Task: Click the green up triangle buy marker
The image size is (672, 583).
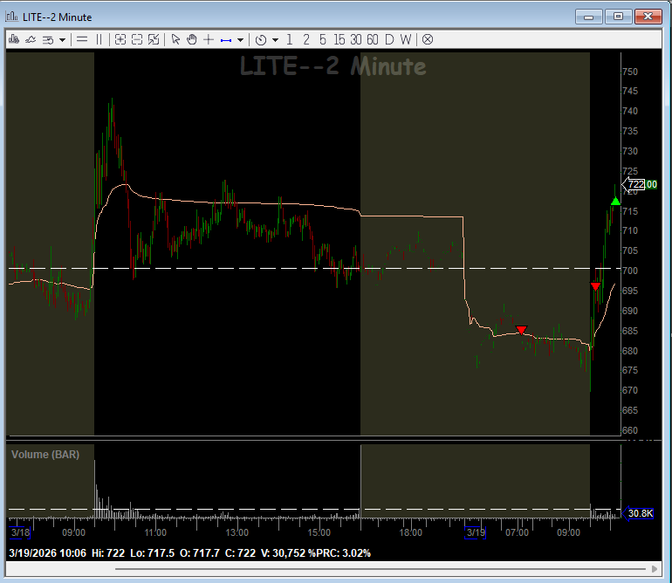Action: pos(615,201)
